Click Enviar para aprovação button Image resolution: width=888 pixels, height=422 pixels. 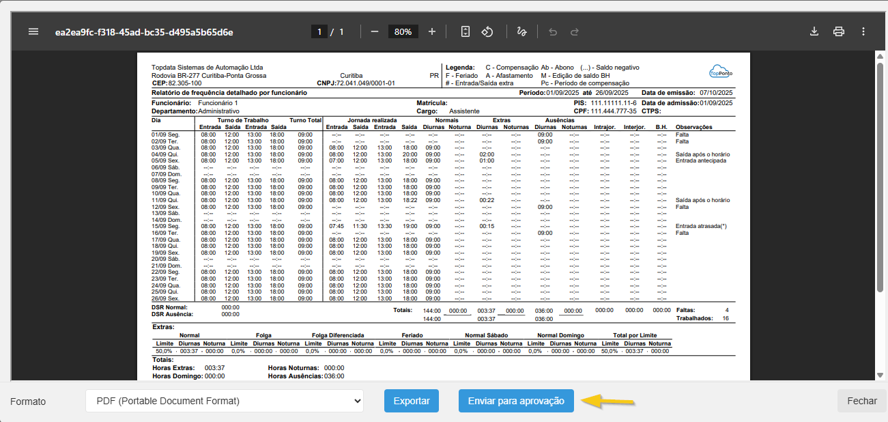[x=516, y=401]
